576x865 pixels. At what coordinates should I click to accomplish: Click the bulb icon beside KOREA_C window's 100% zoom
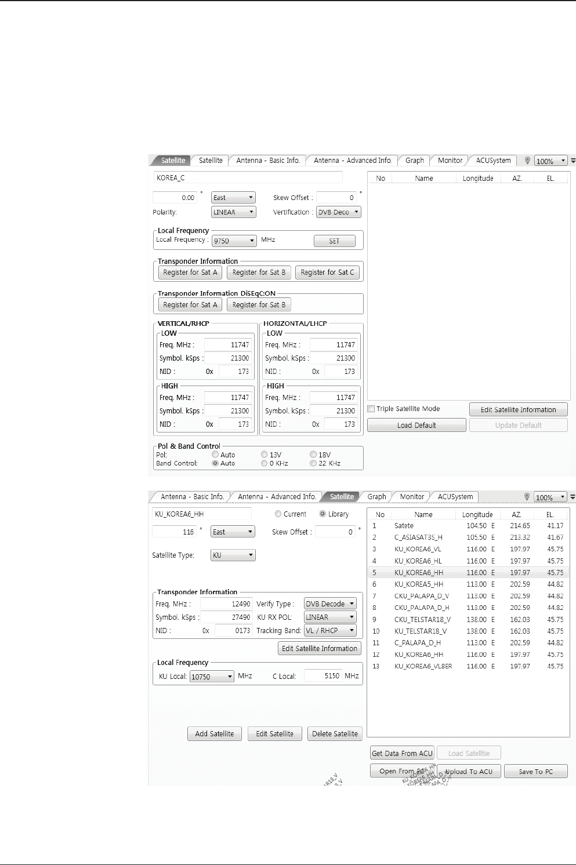527,161
